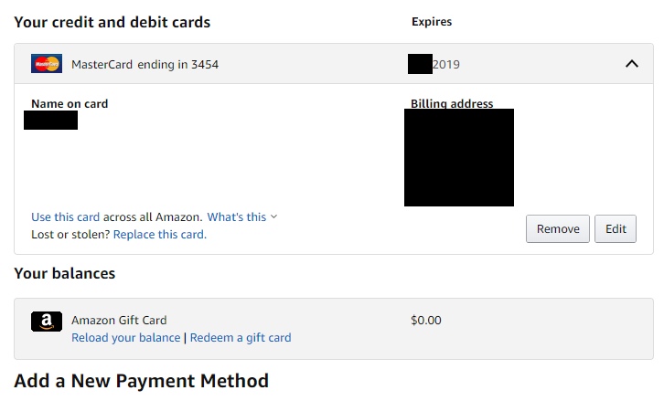Image resolution: width=664 pixels, height=401 pixels.
Task: Click the 2019 expiry date text
Action: tap(445, 65)
